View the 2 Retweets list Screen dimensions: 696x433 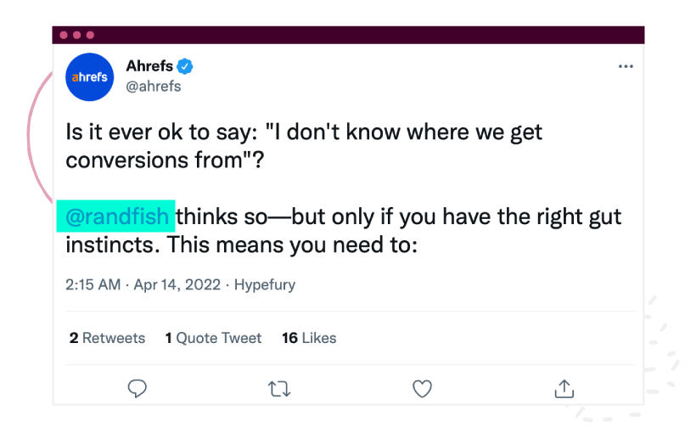point(107,338)
